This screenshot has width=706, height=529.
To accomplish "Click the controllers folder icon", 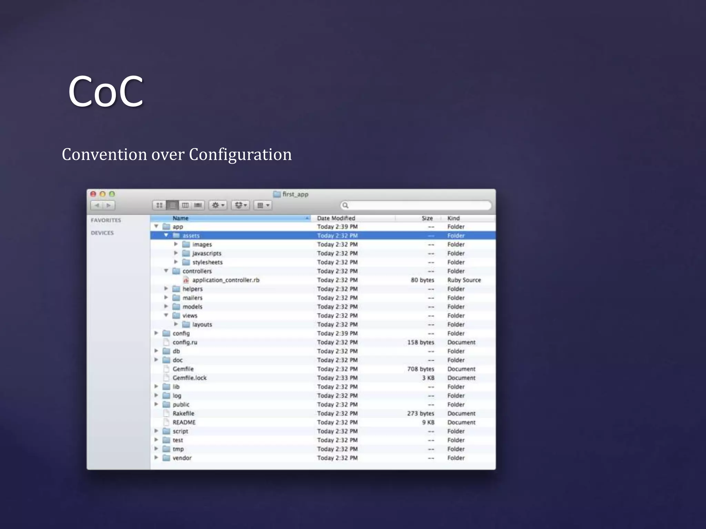I will point(176,271).
